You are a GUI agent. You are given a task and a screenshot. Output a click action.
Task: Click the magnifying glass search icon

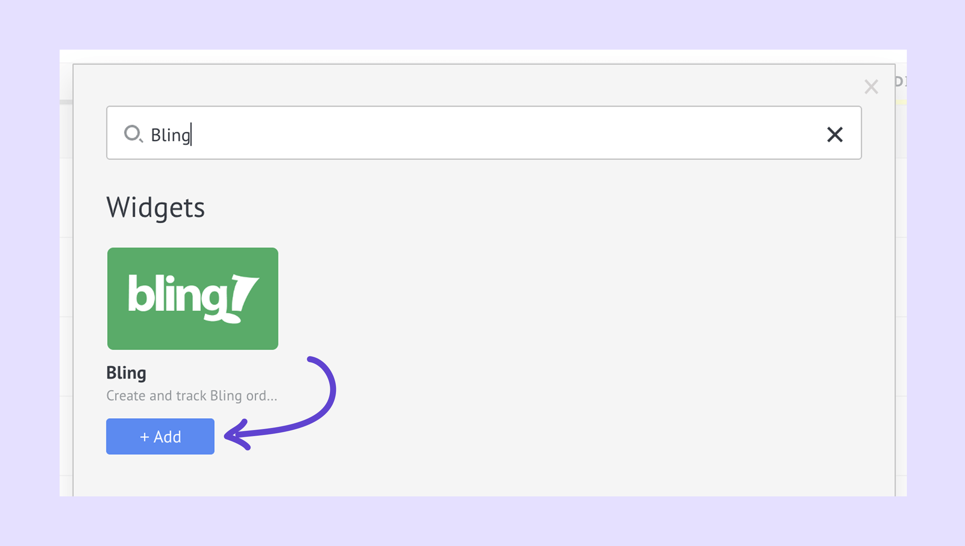(x=133, y=134)
